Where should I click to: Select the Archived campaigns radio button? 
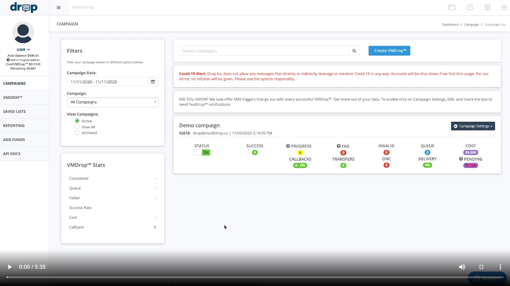point(77,133)
